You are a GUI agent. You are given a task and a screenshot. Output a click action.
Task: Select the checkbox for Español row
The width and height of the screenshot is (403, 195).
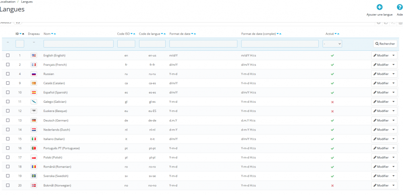pos(8,92)
